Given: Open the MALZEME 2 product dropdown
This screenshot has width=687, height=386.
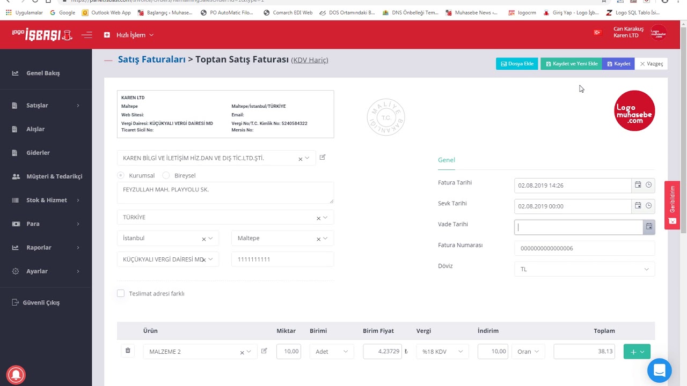Looking at the screenshot, I should pyautogui.click(x=249, y=352).
